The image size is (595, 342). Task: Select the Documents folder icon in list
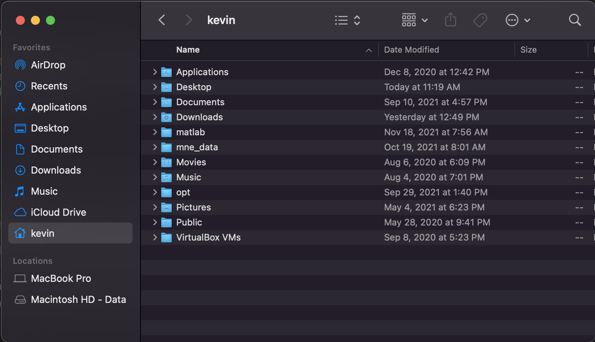click(x=166, y=102)
